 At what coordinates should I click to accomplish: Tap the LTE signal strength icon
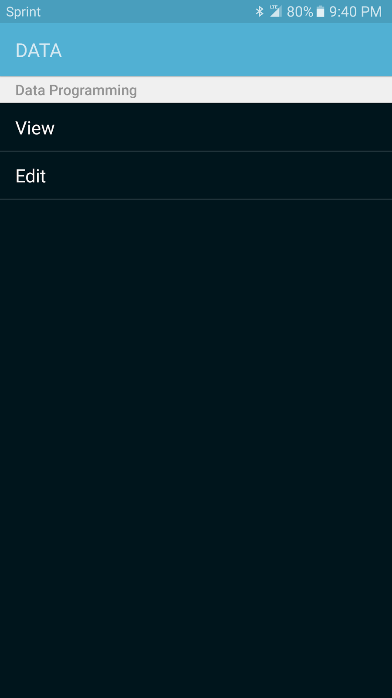coord(276,11)
